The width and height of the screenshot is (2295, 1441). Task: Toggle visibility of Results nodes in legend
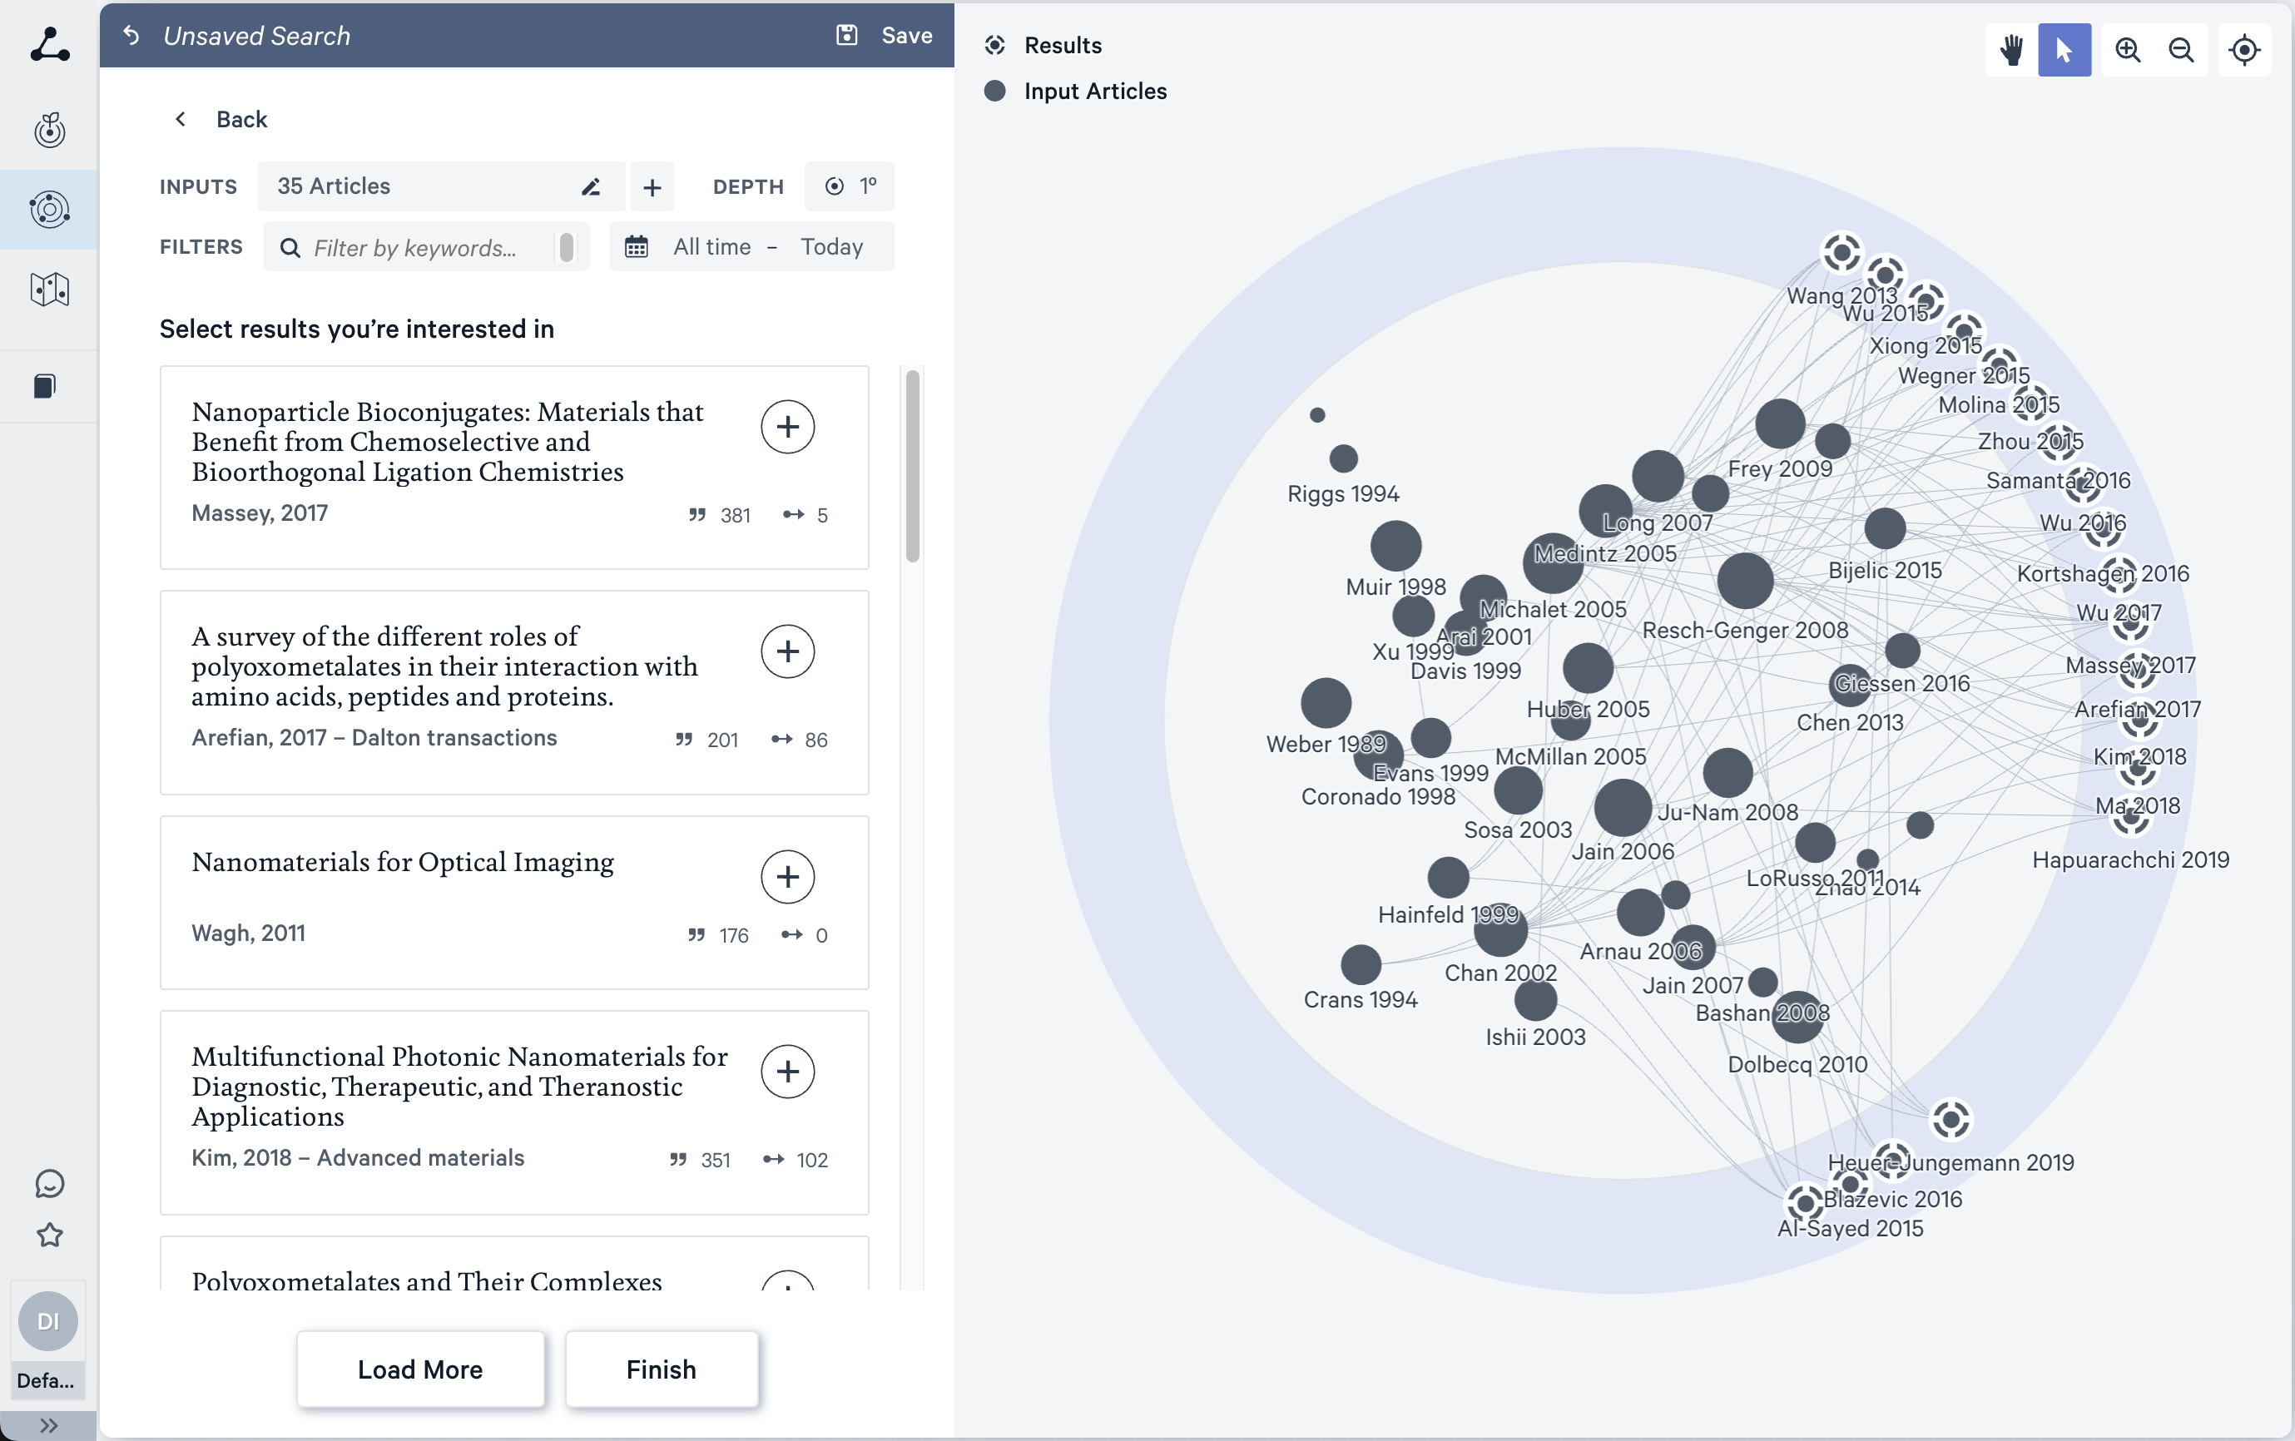click(x=995, y=45)
